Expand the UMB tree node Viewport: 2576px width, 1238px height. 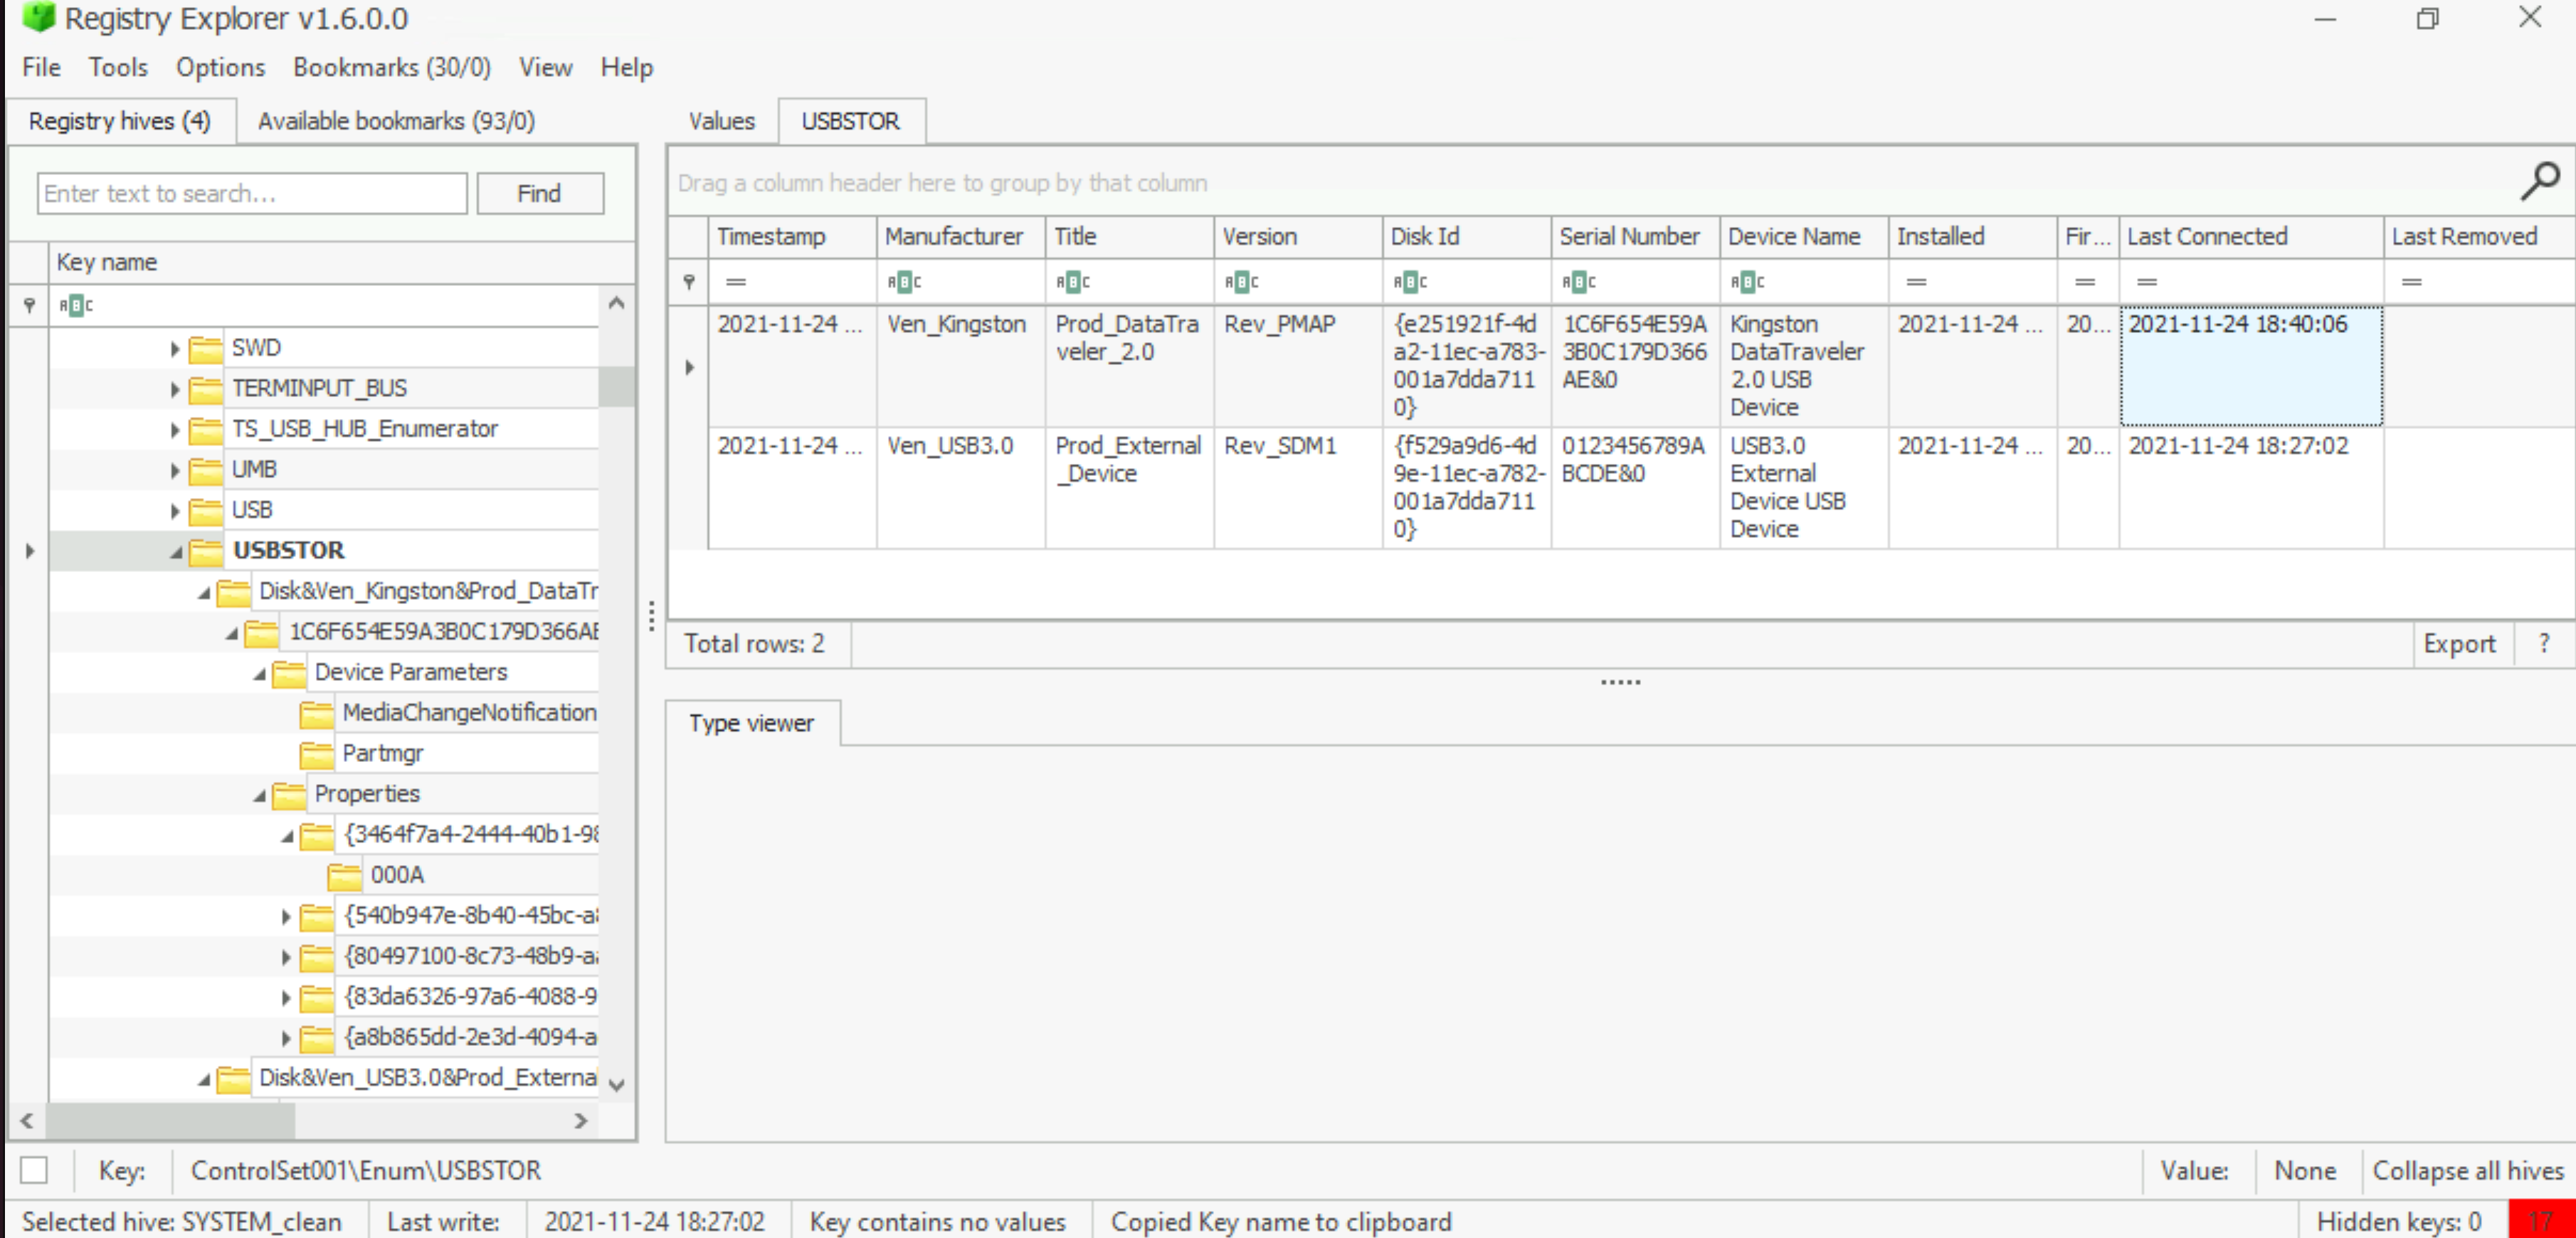[174, 470]
